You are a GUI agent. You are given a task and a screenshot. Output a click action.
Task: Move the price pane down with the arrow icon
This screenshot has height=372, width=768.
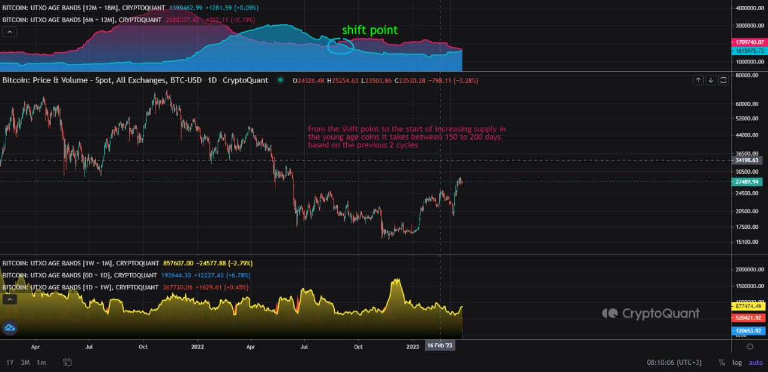coord(711,80)
